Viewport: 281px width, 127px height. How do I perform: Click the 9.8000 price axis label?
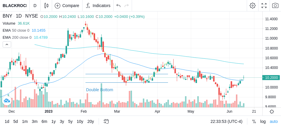pos(271,97)
